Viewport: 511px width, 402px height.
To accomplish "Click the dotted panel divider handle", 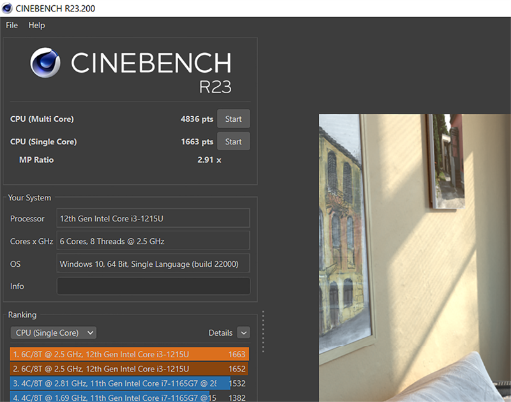I will [263, 331].
